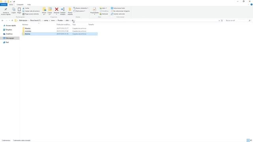The image size is (253, 142).
Task: Open the Archivo menu tab
Action: coord(4,4)
